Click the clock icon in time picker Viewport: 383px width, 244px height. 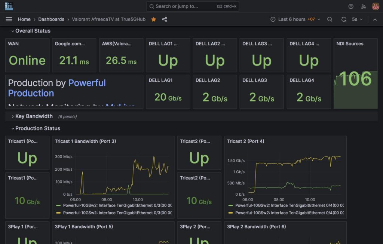(273, 19)
